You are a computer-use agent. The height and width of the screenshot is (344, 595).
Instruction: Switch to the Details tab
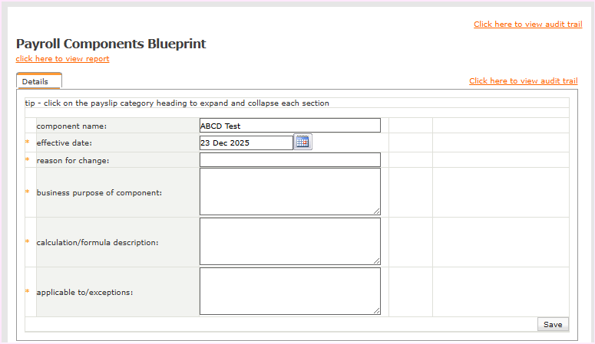(35, 81)
